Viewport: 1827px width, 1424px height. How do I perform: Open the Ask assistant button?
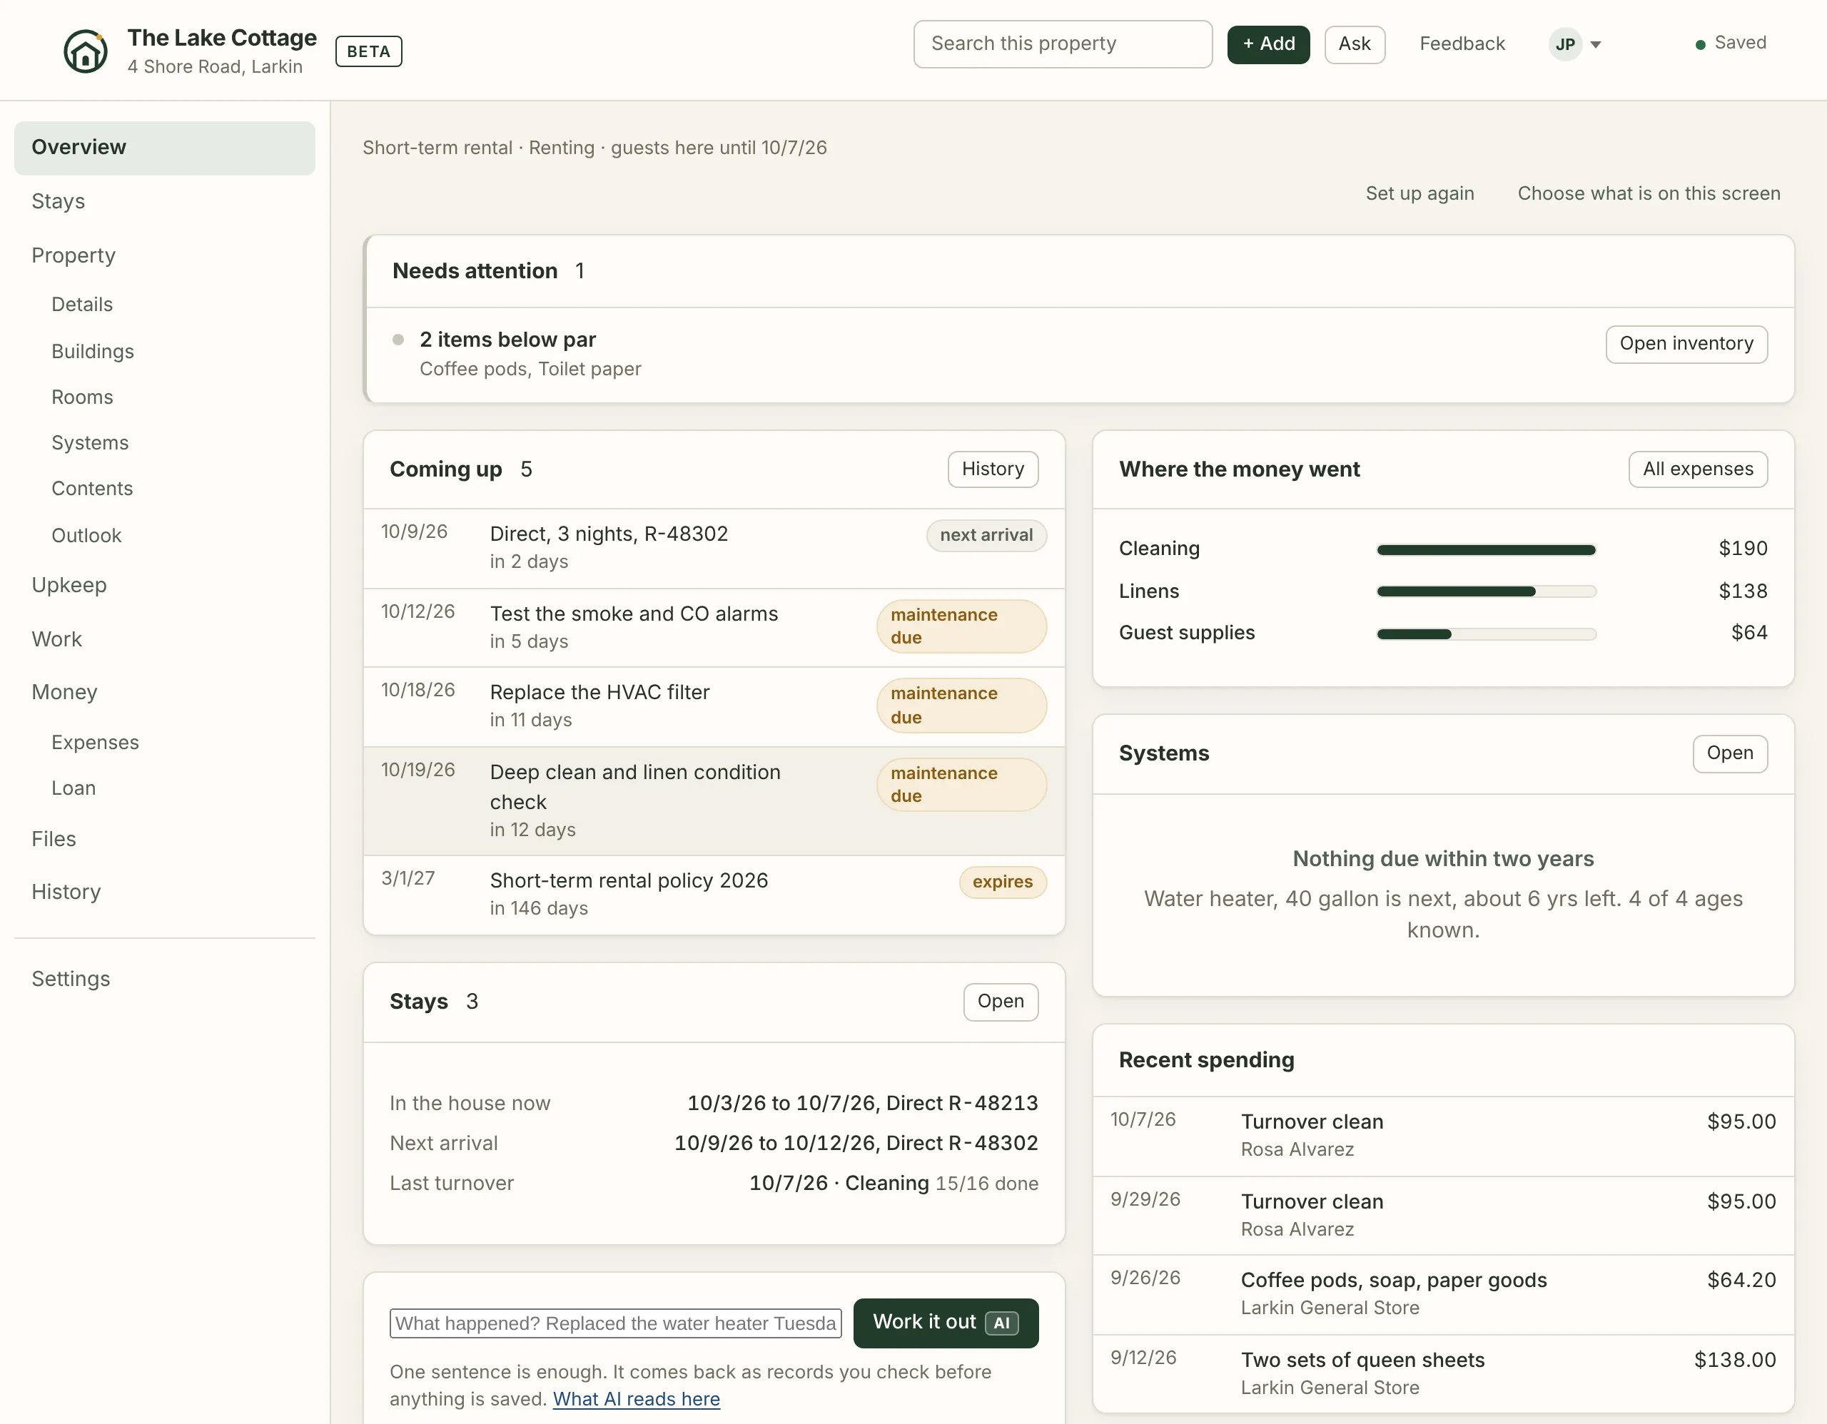click(x=1355, y=44)
